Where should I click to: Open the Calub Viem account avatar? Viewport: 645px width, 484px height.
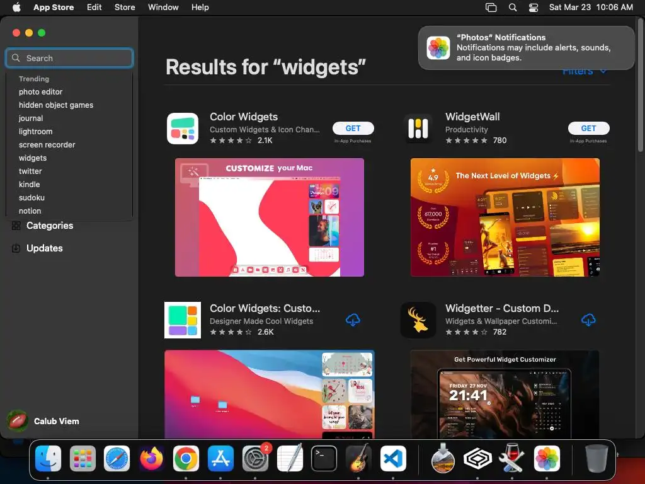click(x=17, y=421)
